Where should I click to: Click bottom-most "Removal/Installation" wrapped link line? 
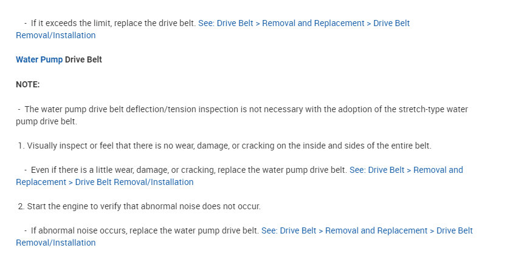(x=55, y=243)
